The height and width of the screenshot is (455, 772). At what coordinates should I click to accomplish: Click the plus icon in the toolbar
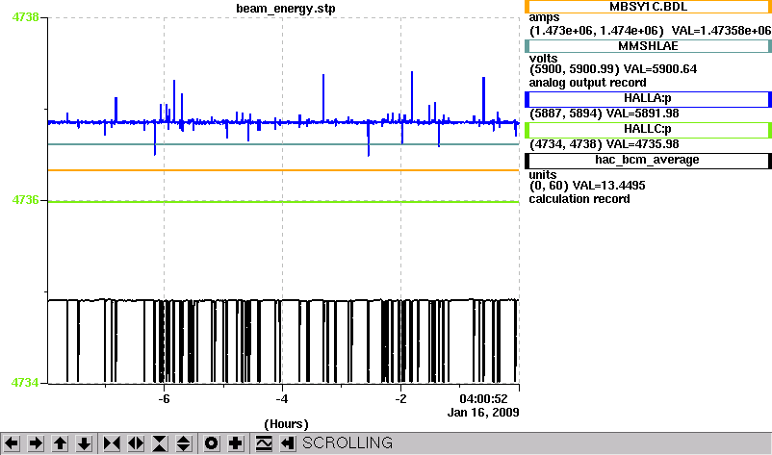235,443
